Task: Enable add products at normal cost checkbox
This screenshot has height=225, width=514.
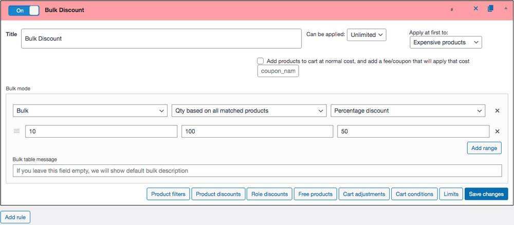Action: 261,61
